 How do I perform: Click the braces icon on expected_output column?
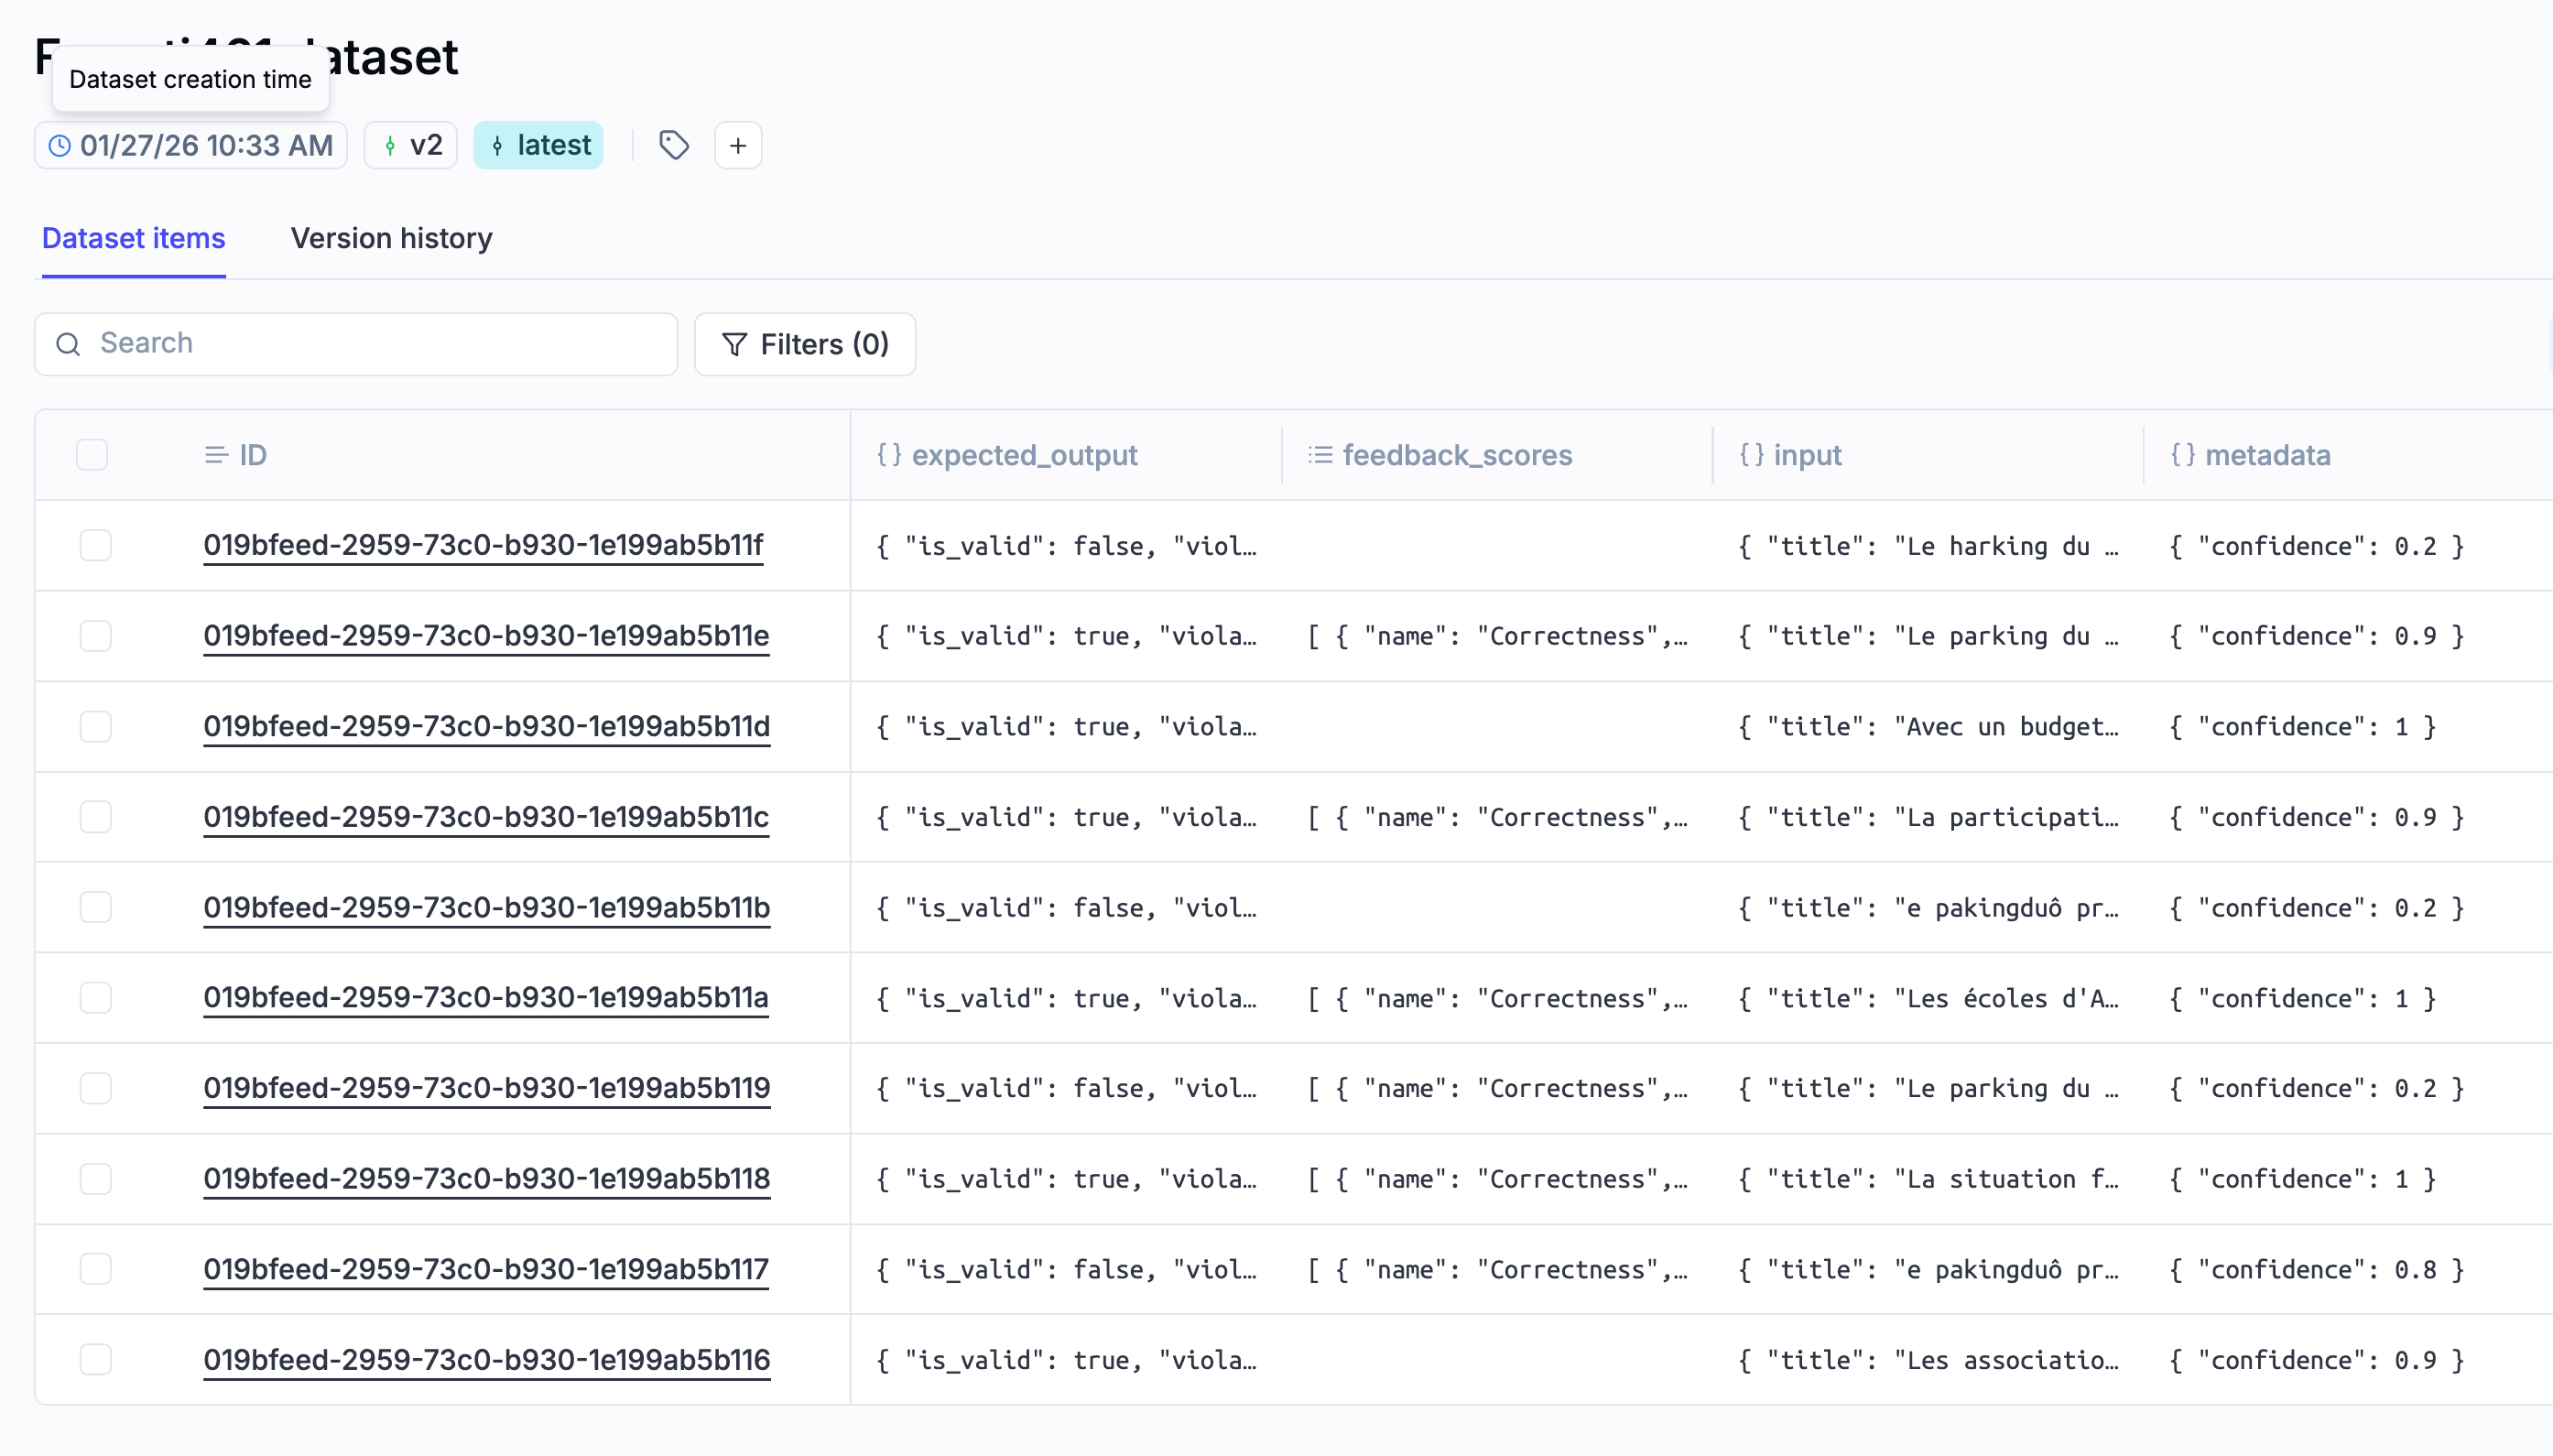tap(889, 455)
